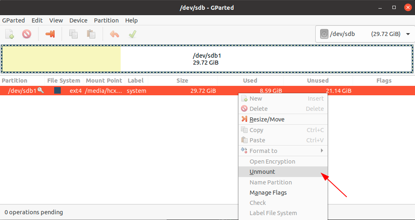415x220 pixels.
Task: Open the Partition menu in menu bar
Action: click(x=106, y=20)
